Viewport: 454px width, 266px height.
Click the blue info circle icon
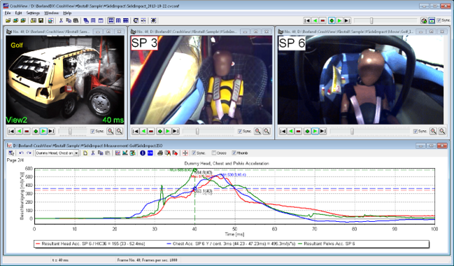(143, 153)
